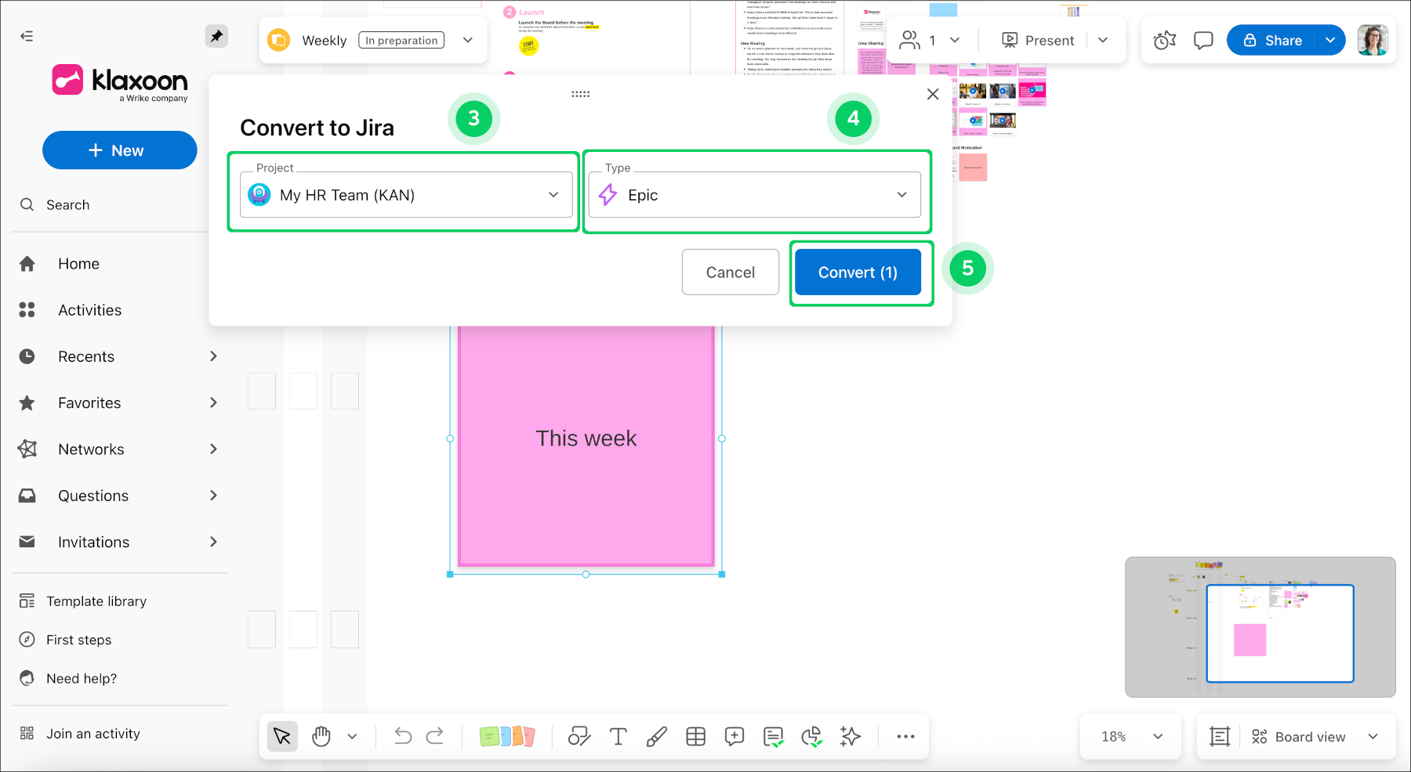Select the Text tool

point(618,736)
